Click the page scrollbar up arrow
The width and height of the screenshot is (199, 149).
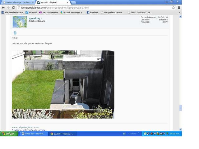click(181, 17)
